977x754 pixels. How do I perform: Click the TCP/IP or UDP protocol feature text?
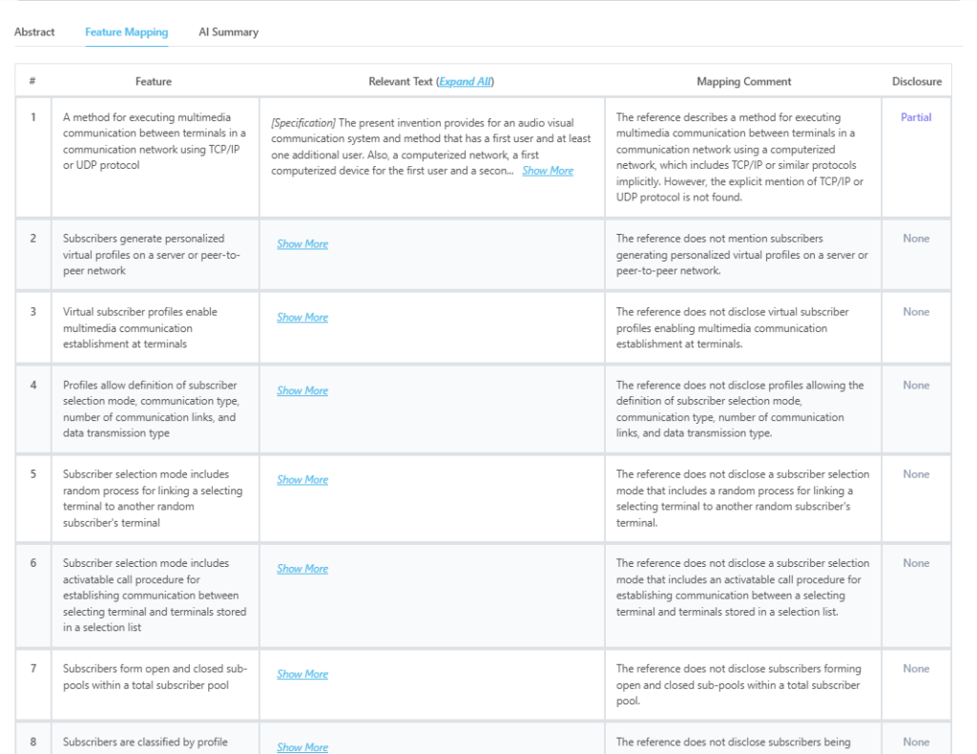[154, 141]
